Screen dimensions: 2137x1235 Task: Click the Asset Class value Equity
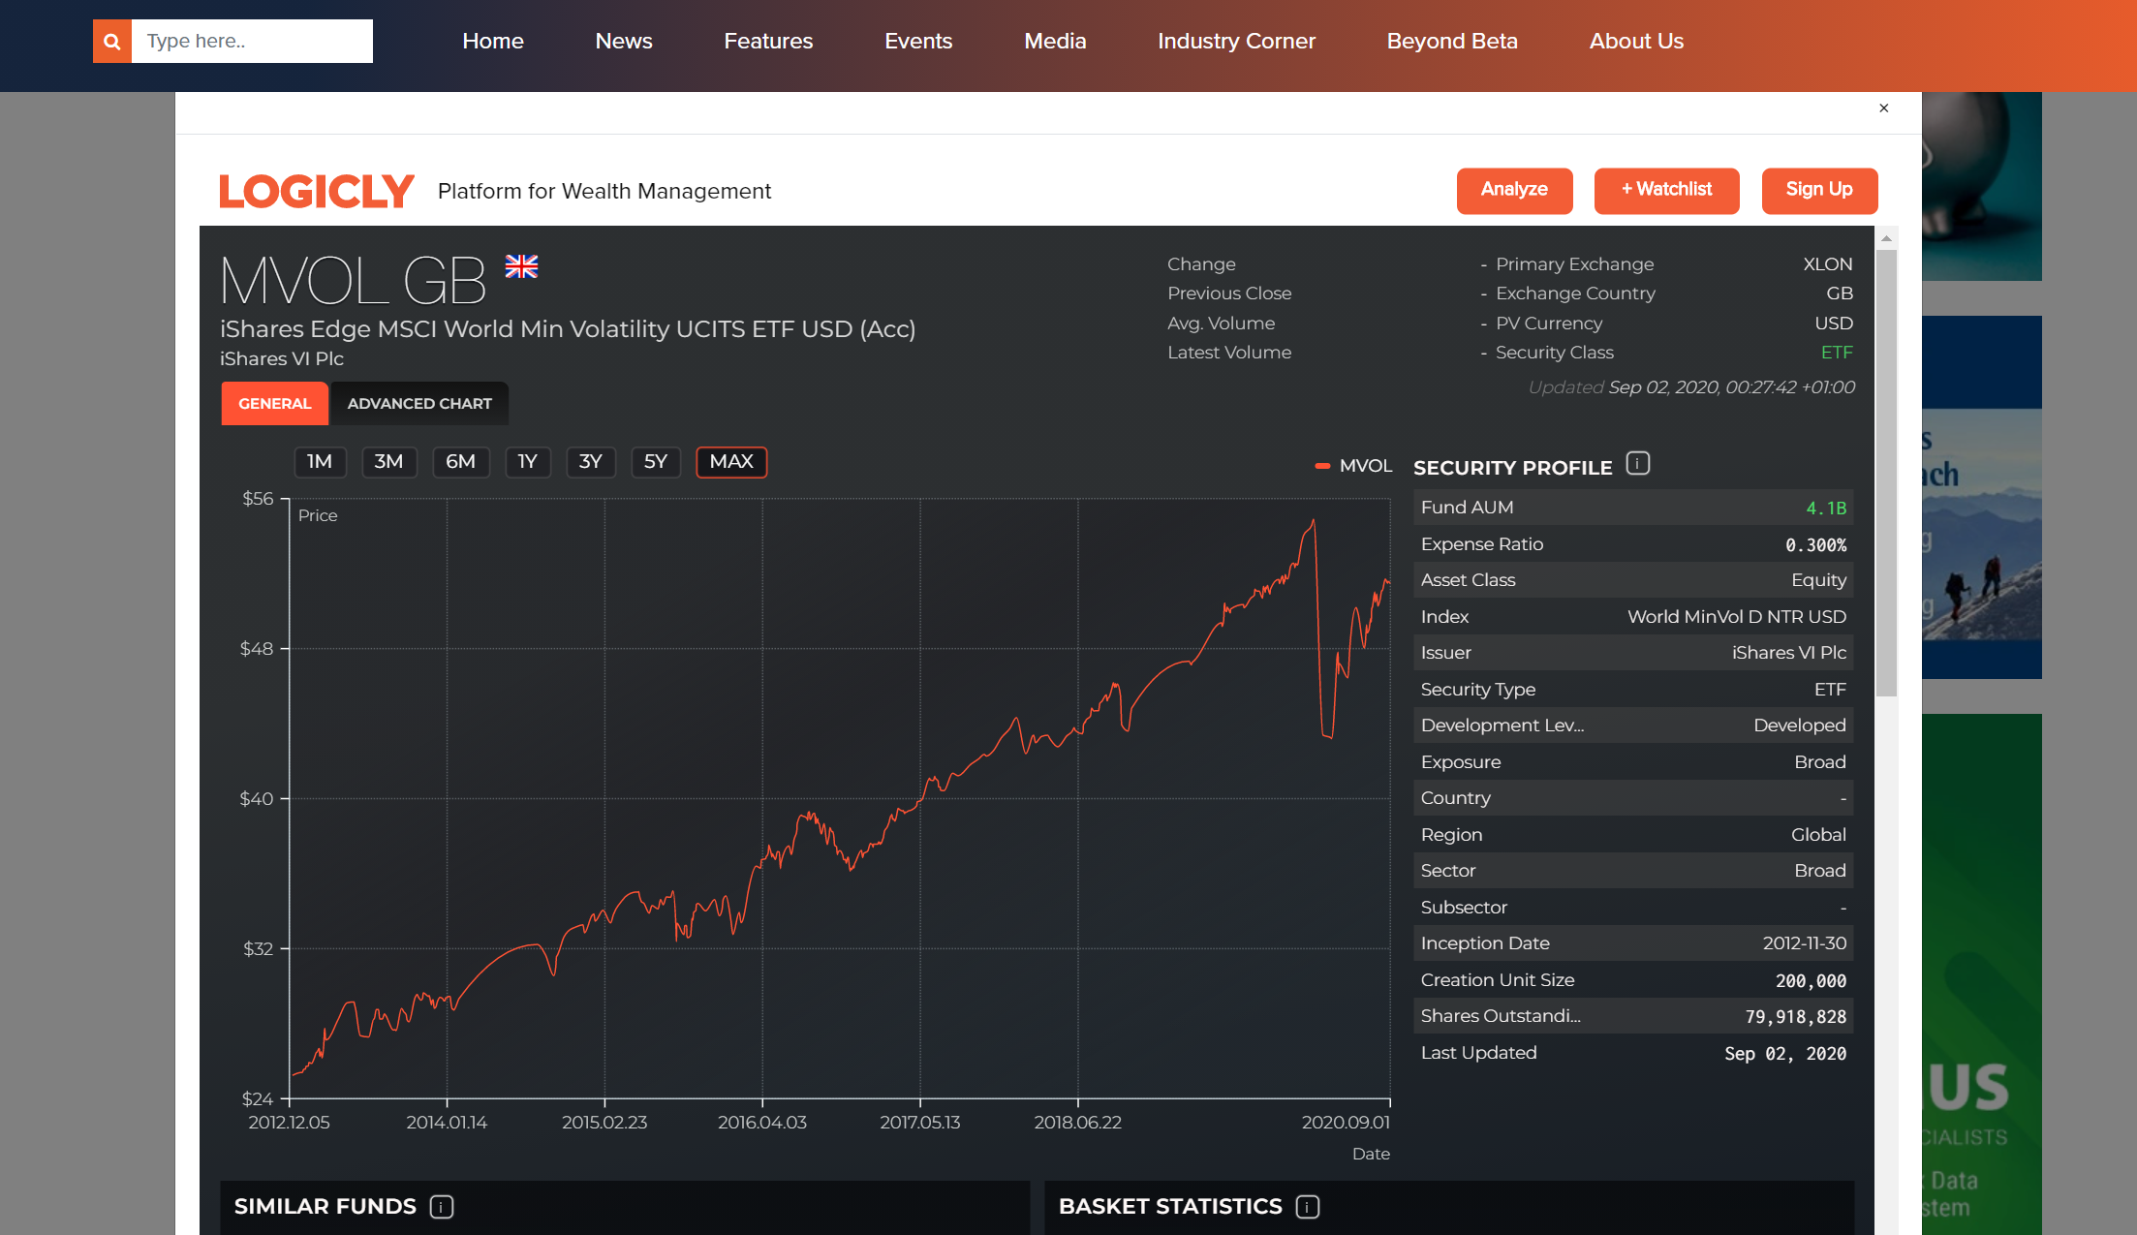1818,580
